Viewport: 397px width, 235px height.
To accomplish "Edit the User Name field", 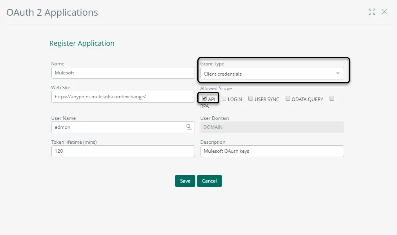I will (x=123, y=127).
